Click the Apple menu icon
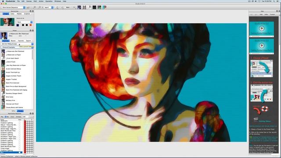Viewport: 281px width, 158px height. click(x=3, y=1)
